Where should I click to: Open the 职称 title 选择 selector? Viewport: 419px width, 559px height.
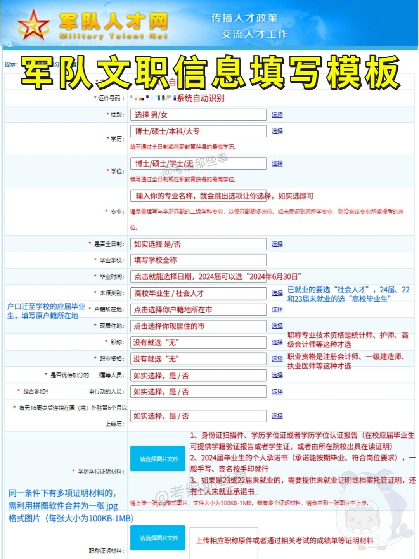[x=277, y=342]
